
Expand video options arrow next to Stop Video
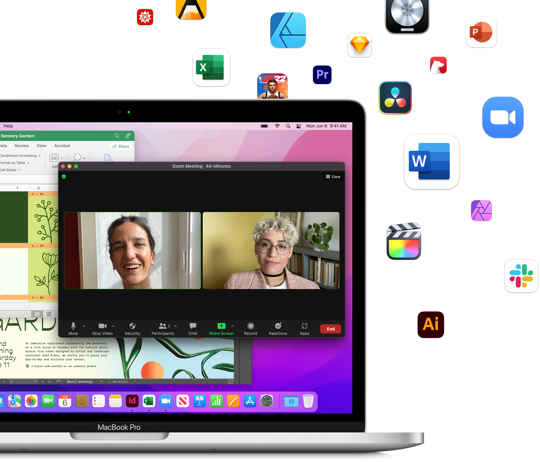pos(113,326)
